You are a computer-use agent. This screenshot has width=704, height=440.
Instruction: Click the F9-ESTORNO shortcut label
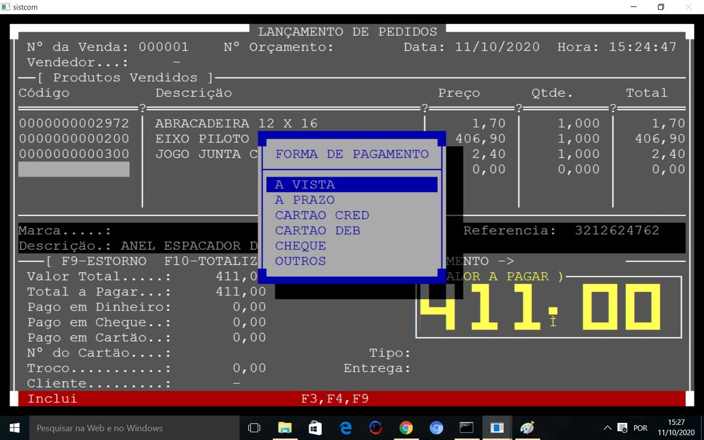[x=104, y=260]
